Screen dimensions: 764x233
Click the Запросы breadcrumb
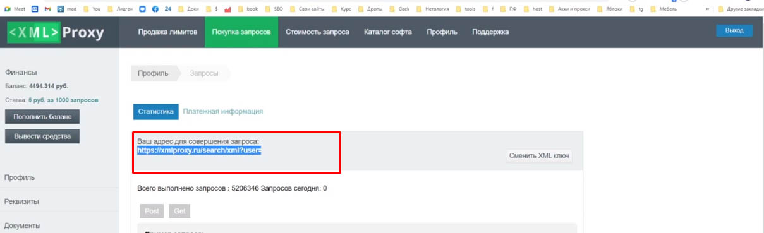(x=204, y=73)
